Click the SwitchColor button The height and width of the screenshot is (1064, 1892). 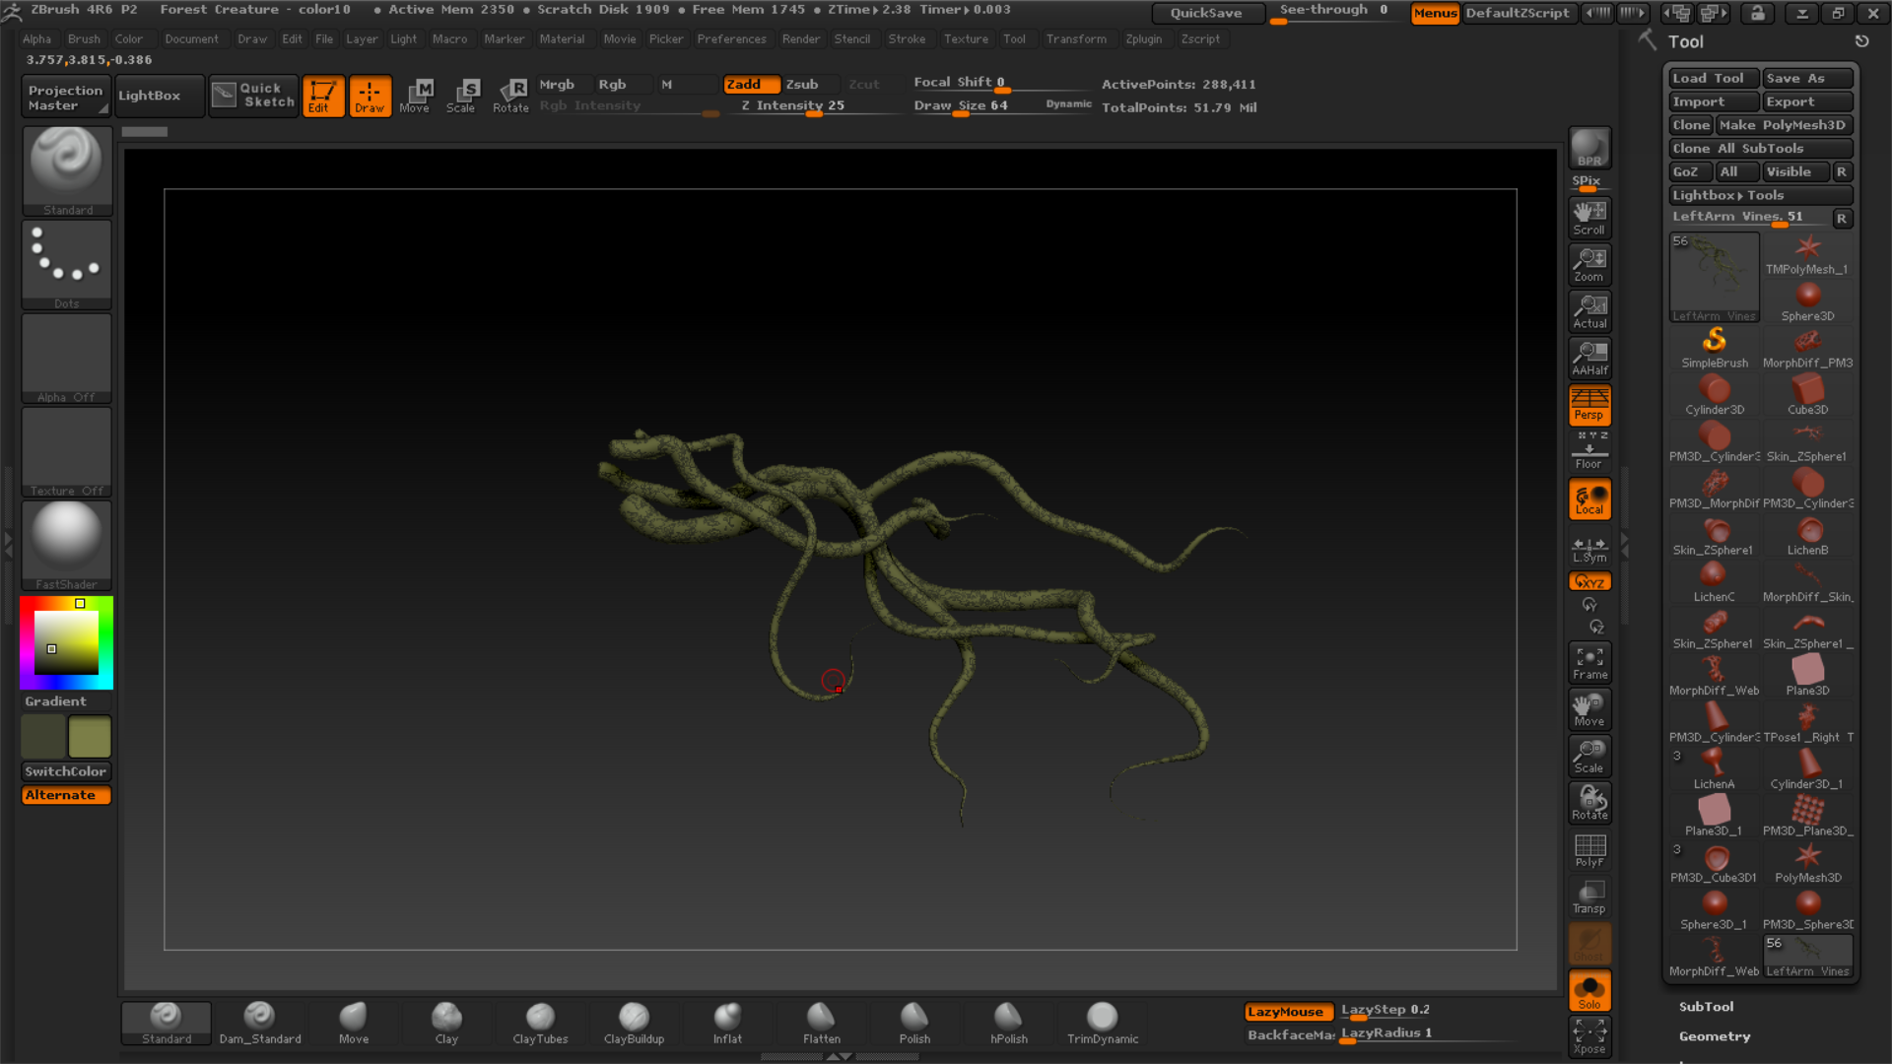coord(66,771)
